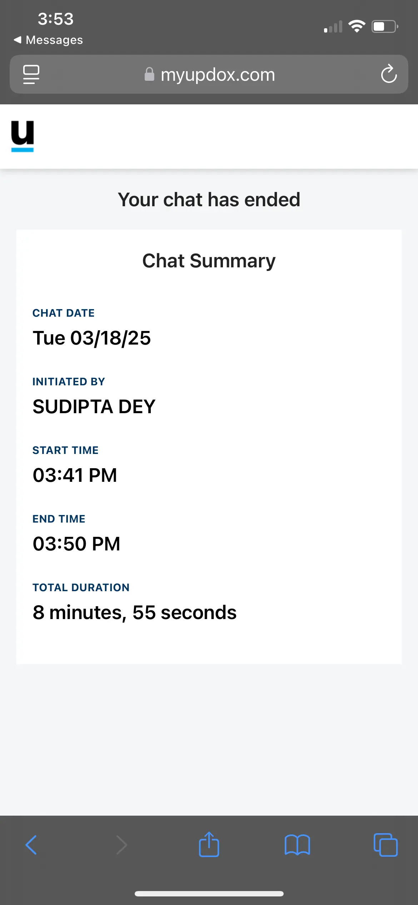Viewport: 418px width, 905px height.
Task: Tap the lock icon in address bar
Action: click(149, 74)
